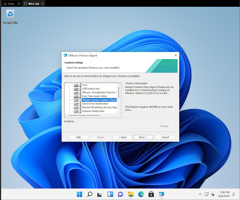Open the Real-Time Audio-Video feature dropdown icon

(x=77, y=96)
